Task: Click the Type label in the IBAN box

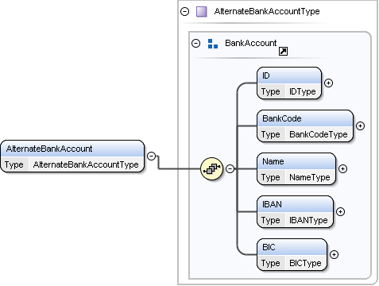Action: coord(270,220)
